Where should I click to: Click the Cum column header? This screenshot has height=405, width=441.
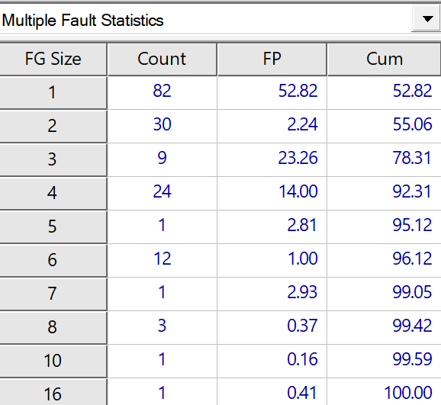point(385,59)
